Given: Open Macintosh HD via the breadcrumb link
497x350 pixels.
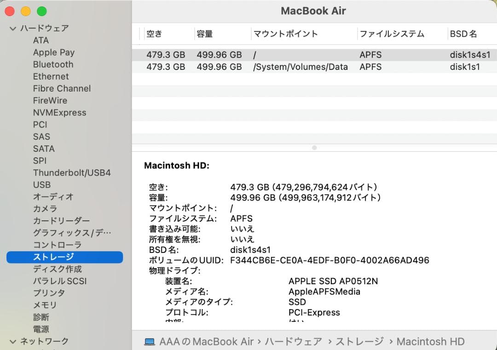Looking at the screenshot, I should [x=430, y=341].
